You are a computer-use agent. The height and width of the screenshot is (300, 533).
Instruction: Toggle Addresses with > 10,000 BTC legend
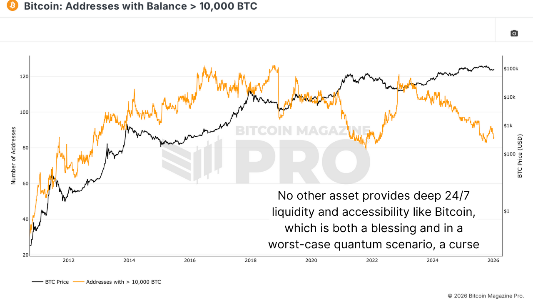click(x=117, y=282)
